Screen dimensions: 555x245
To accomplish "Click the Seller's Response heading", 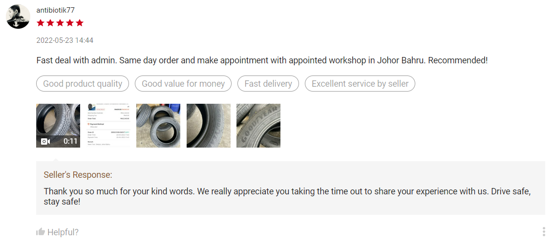I will (x=78, y=175).
